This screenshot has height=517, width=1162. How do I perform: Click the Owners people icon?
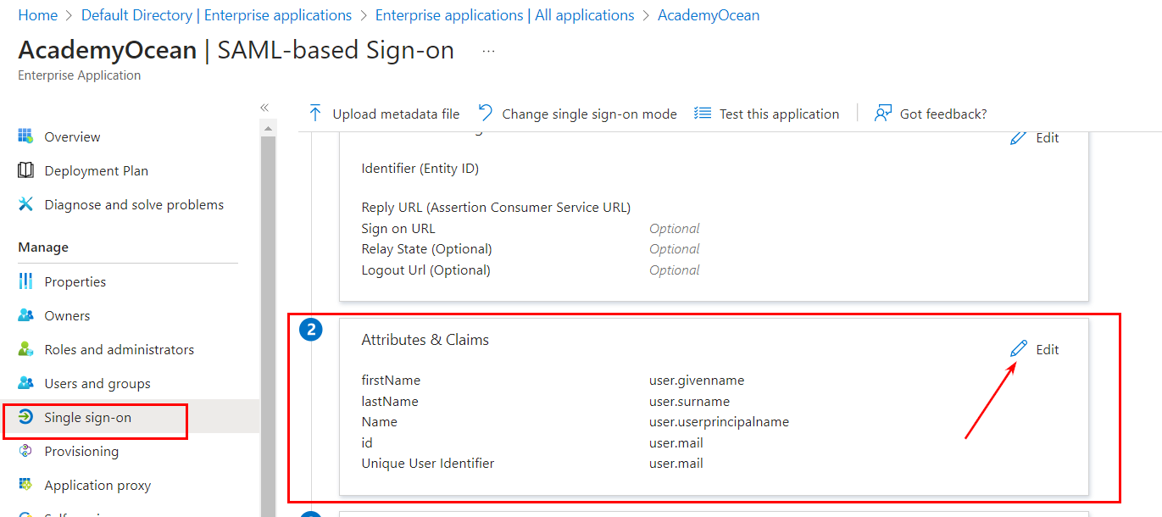click(25, 315)
